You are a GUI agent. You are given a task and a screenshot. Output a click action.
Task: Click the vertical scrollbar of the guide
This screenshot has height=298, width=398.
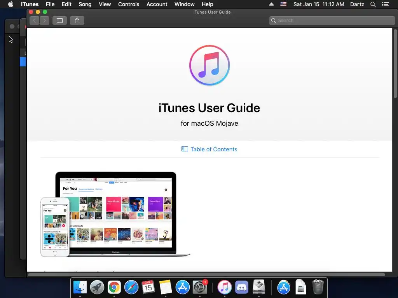click(395, 63)
